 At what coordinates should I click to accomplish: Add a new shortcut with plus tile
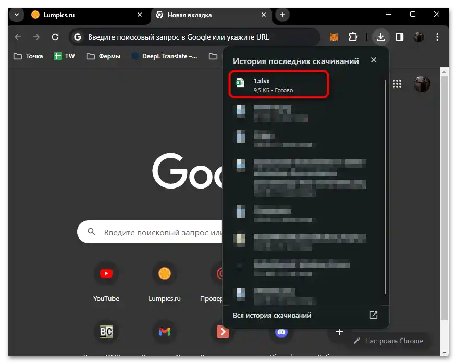[x=340, y=332]
